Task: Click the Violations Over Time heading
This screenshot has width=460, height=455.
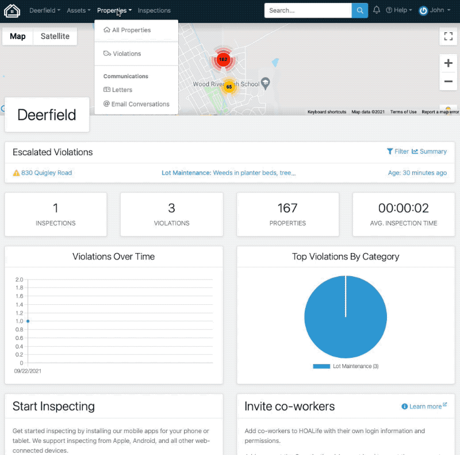Action: click(113, 257)
